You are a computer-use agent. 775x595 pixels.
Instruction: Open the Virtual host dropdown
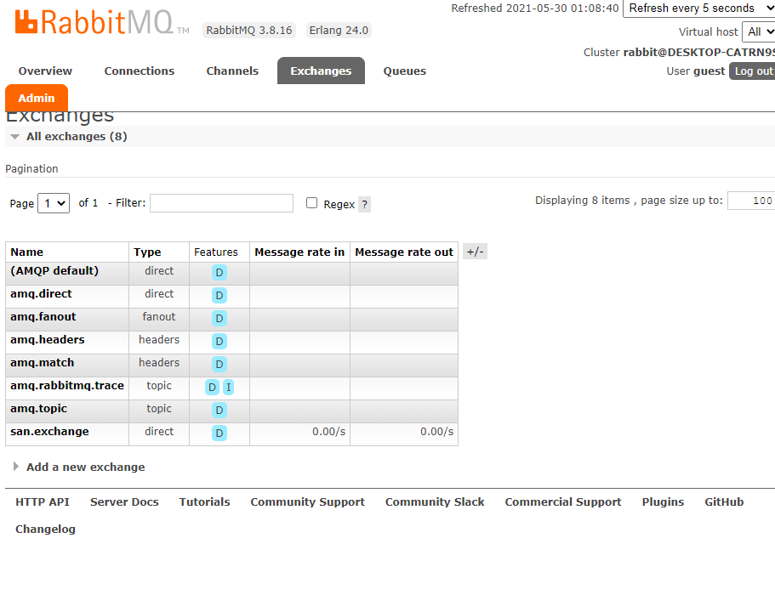761,31
